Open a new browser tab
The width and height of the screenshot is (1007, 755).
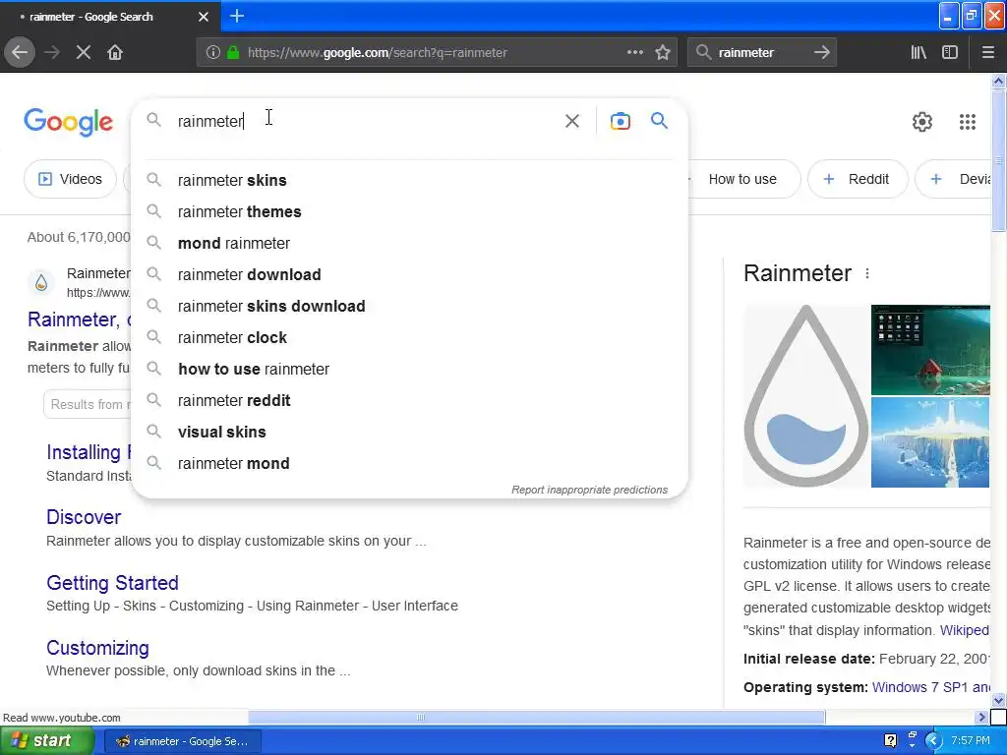click(x=236, y=16)
